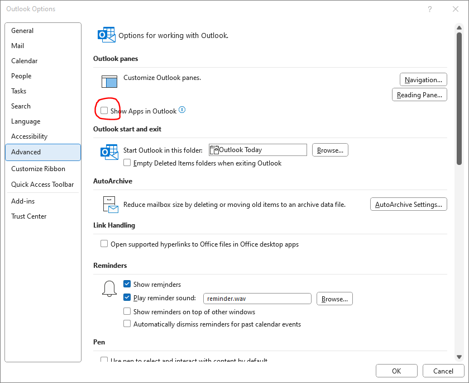Click the Start Outlook folder field showing Outlook Today
Image resolution: width=469 pixels, height=383 pixels.
click(258, 150)
